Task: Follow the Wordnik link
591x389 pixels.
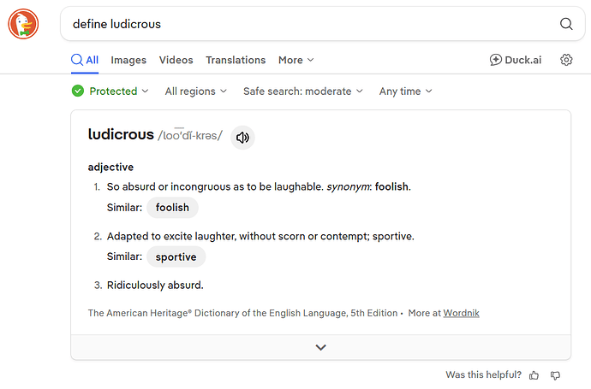Action: [462, 313]
